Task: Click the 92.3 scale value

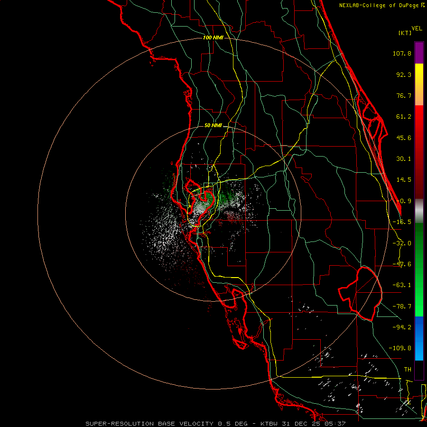Action: point(404,74)
